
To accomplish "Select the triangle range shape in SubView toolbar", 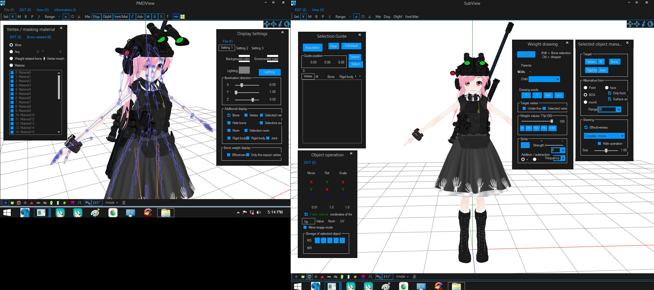I will click(x=370, y=17).
